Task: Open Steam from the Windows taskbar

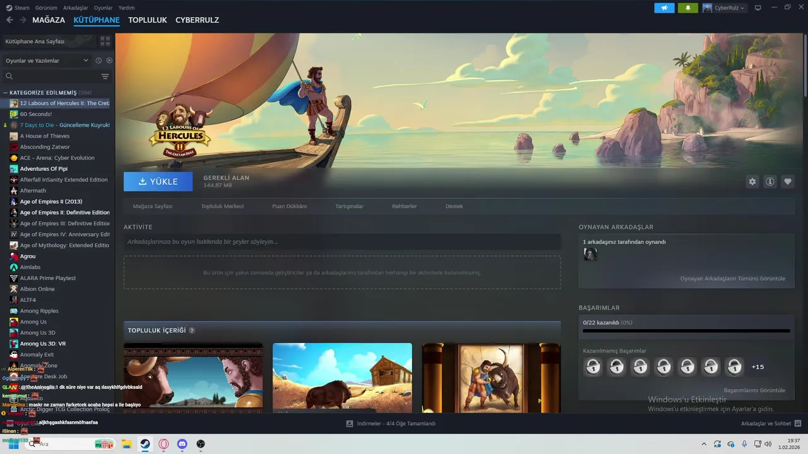Action: pos(145,444)
